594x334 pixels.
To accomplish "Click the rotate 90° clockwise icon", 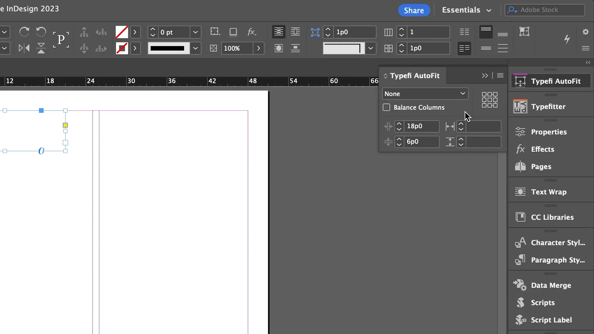I will (x=24, y=32).
